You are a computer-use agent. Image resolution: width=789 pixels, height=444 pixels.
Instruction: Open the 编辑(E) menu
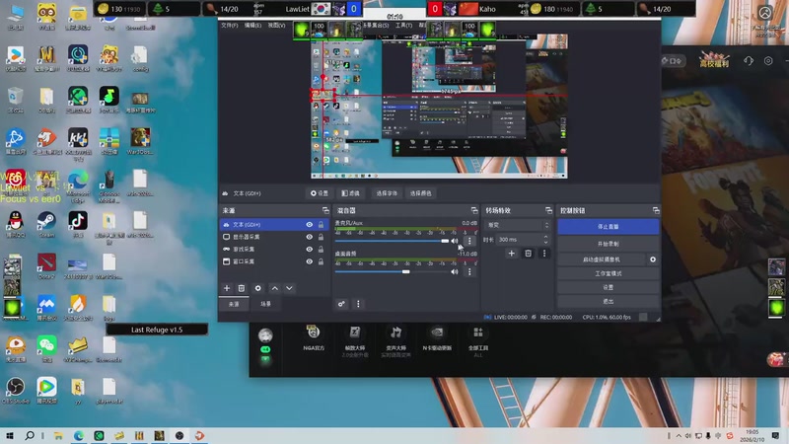(x=252, y=26)
